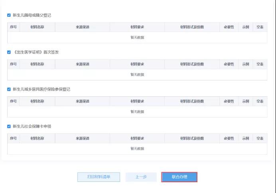This screenshot has width=276, height=193.
Task: Toggle 新生儿城乡居民医疗保险参保登记 checkbox
Action: click(x=9, y=89)
